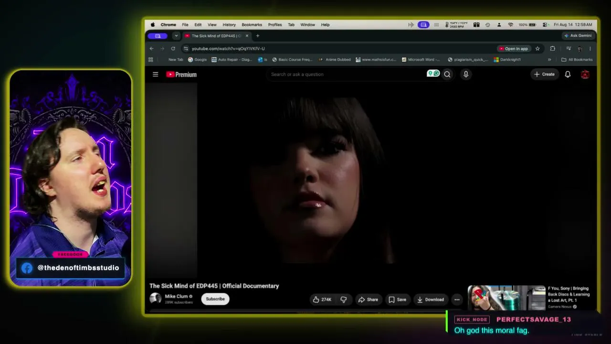Select The Sick Mind of EDP445 tab
Image resolution: width=611 pixels, height=344 pixels.
coord(216,36)
